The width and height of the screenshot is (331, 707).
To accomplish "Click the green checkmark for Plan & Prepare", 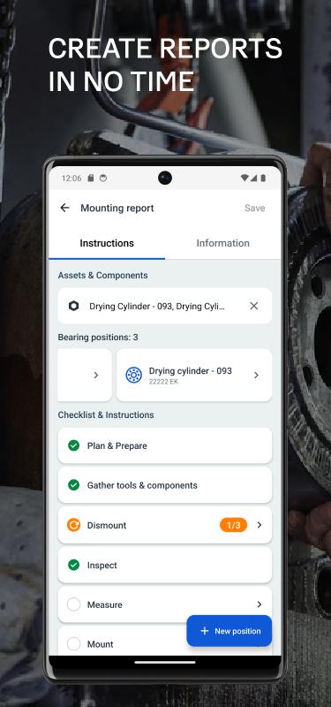I will [73, 446].
